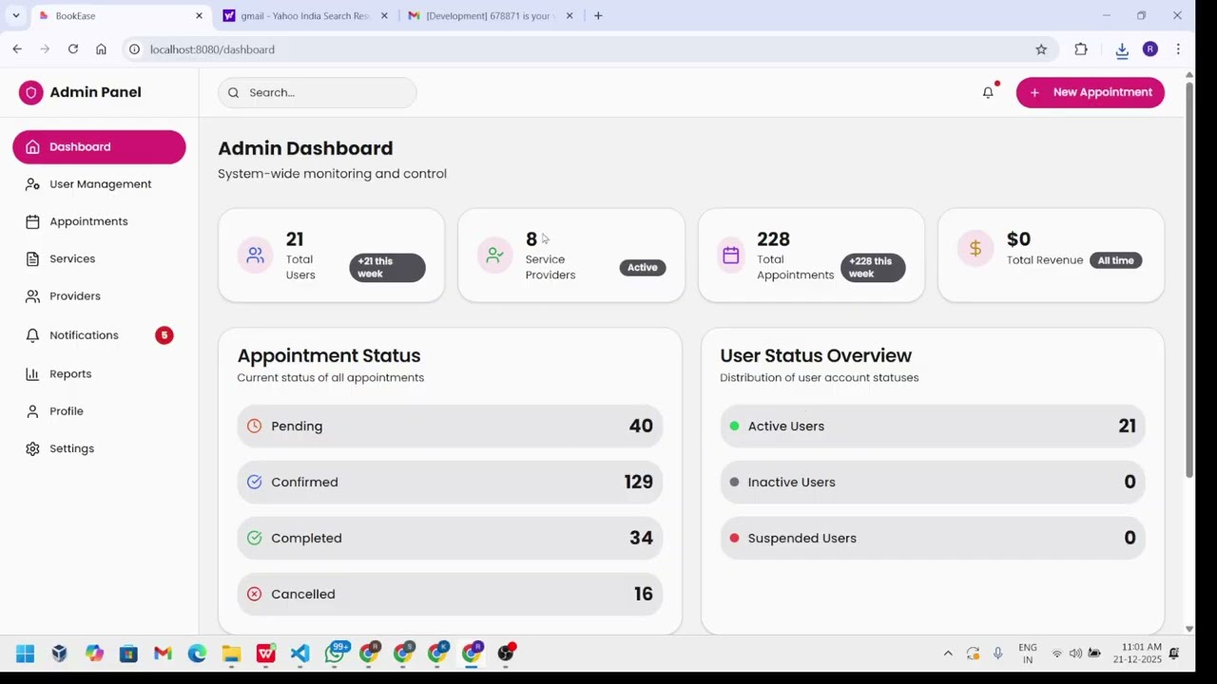
Task: Click the address bar URL
Action: (212, 49)
